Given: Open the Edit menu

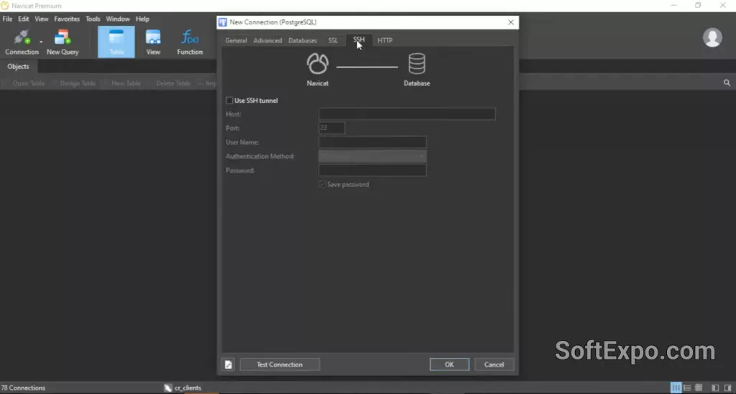Looking at the screenshot, I should point(24,19).
